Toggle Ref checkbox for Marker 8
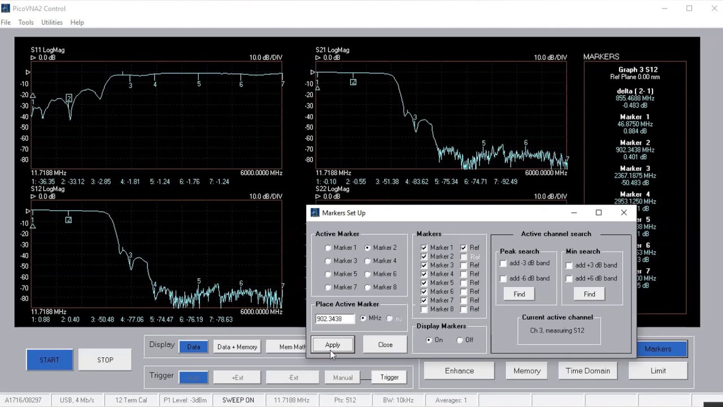Screen dimensions: 723x407 (464, 309)
